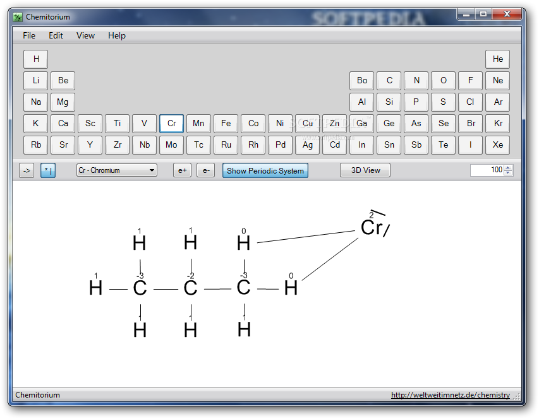Select the Calcium (Ca) element
Screen dimensions: 539x419
[63, 124]
